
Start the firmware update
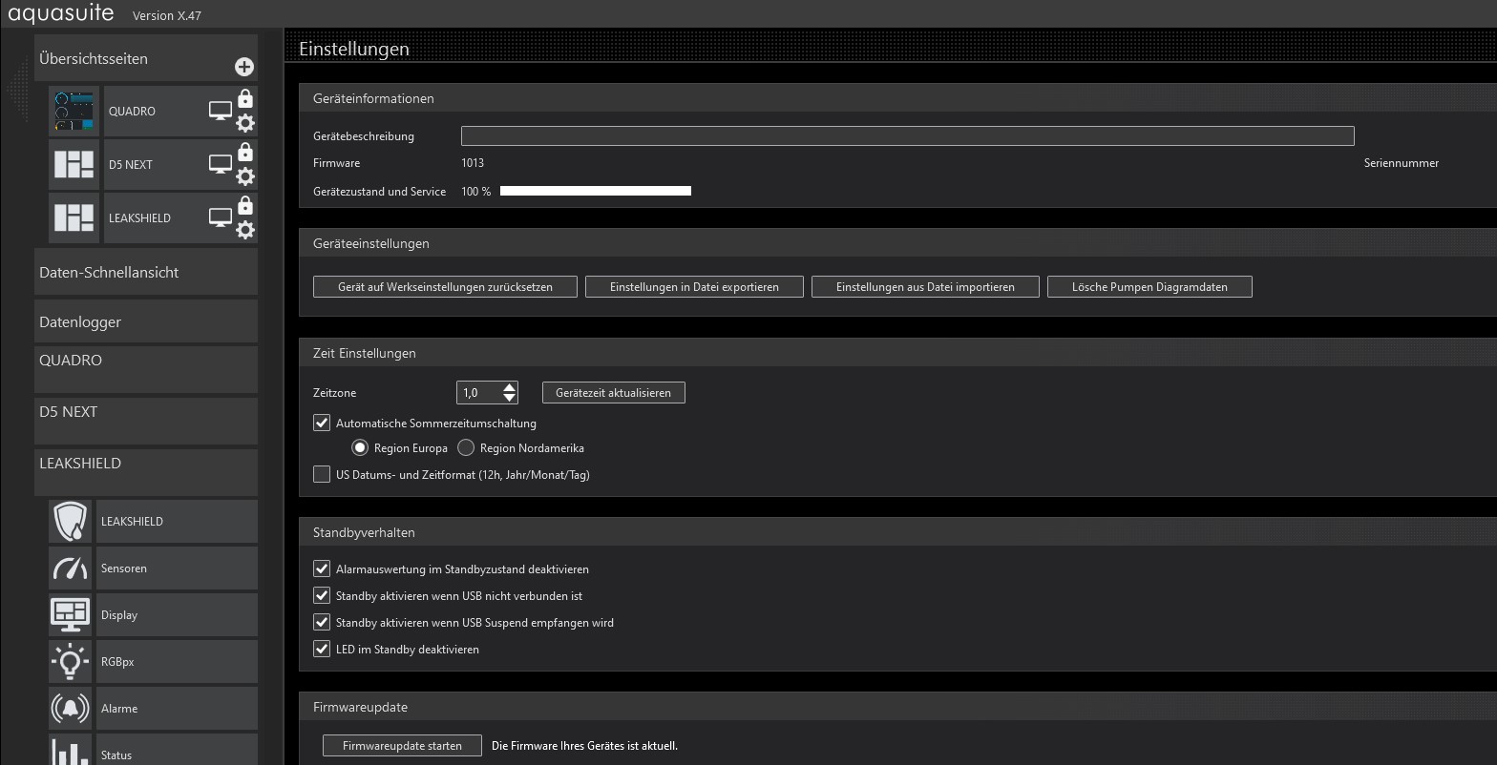[402, 746]
